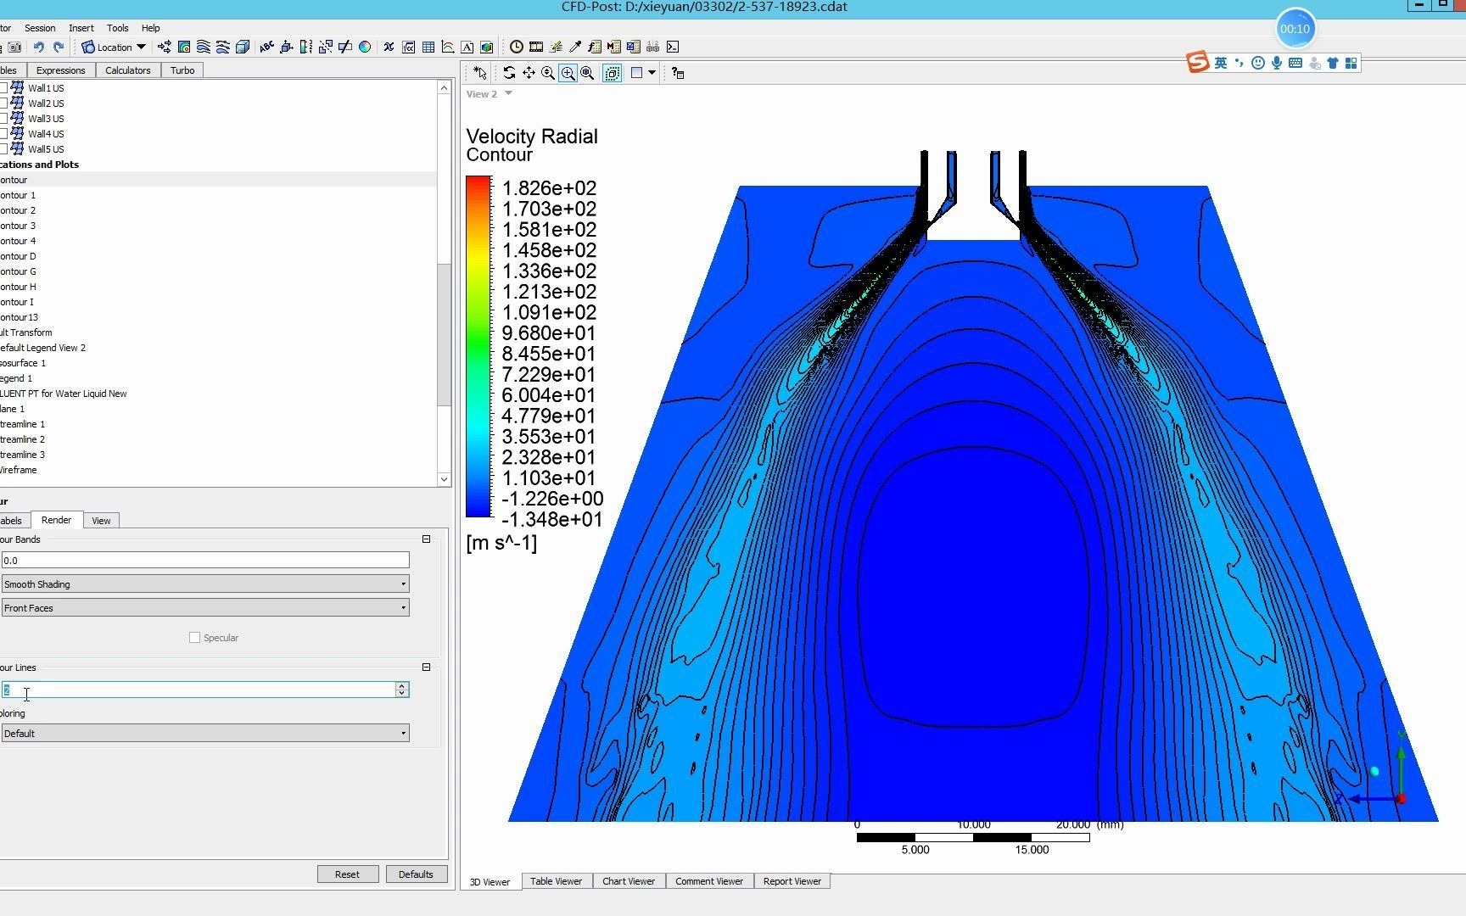The height and width of the screenshot is (916, 1466).
Task: Click the Fit View magnifier icon
Action: (x=587, y=73)
